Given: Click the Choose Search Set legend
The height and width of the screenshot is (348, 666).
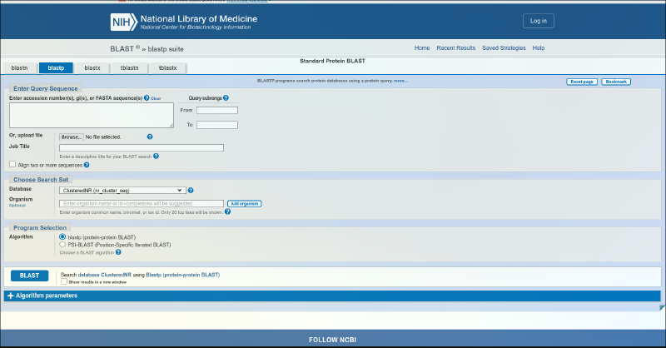Looking at the screenshot, I should point(41,179).
